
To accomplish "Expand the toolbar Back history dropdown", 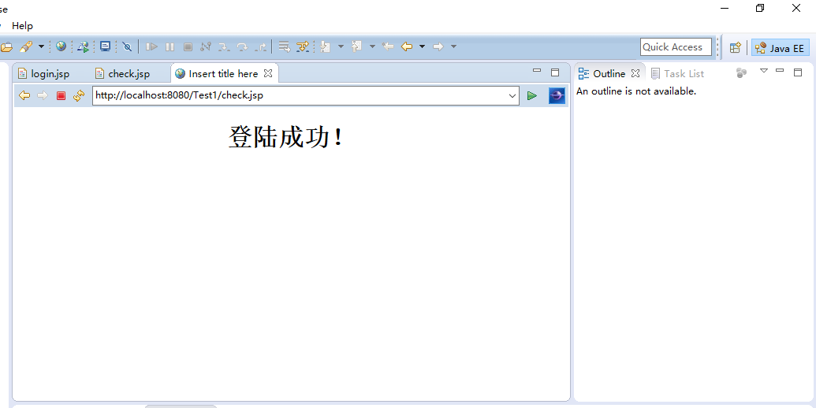I will 422,46.
